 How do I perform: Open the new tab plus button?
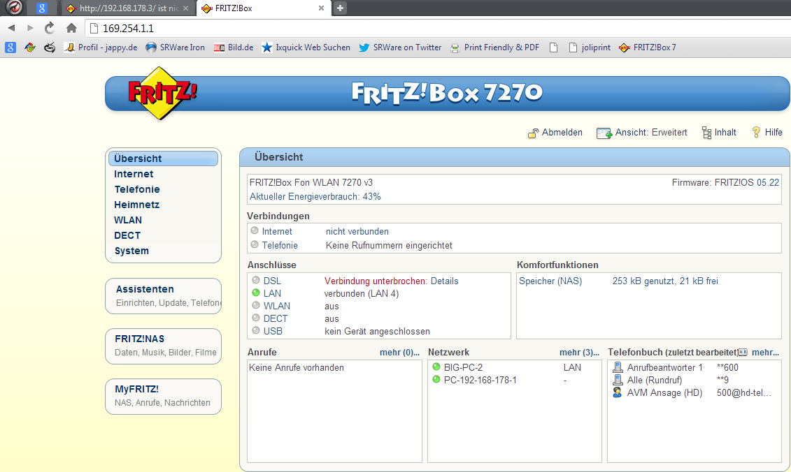(340, 8)
